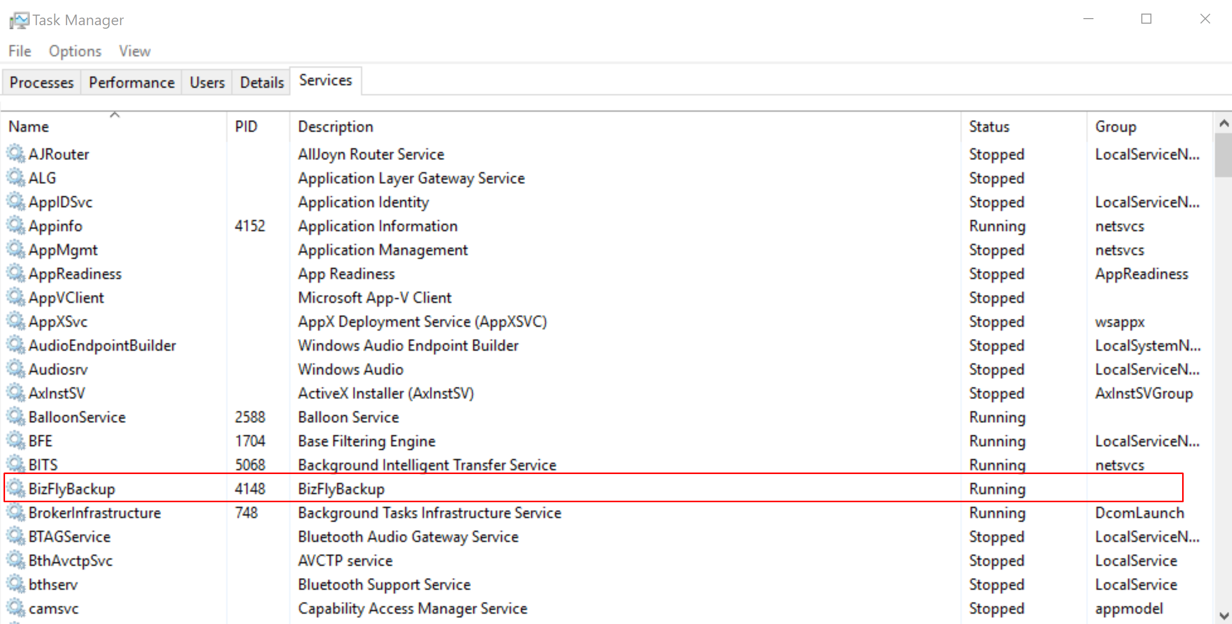
Task: Click the vertical scrollbar thumb
Action: (x=1224, y=155)
